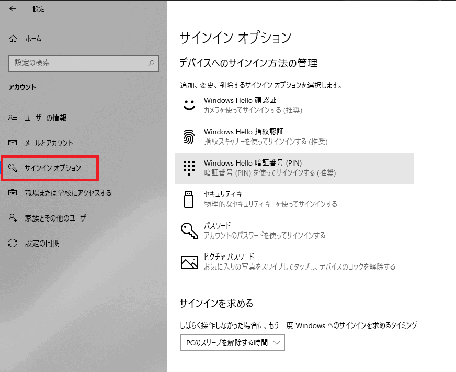
Task: Click the 設定の同期 sync arrows icon
Action: (13, 243)
